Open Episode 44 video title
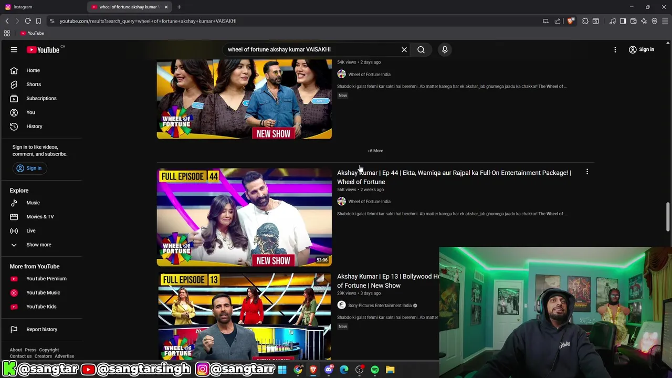672x378 pixels. pos(454,177)
